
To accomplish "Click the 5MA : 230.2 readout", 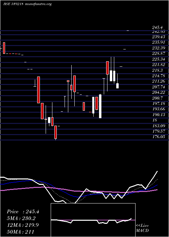I will (x=22, y=218).
